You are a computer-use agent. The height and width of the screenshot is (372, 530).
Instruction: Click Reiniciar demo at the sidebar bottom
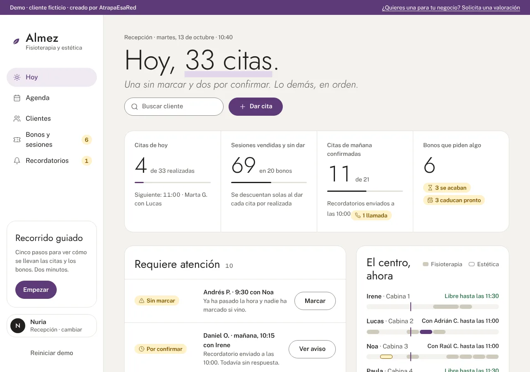(52, 353)
